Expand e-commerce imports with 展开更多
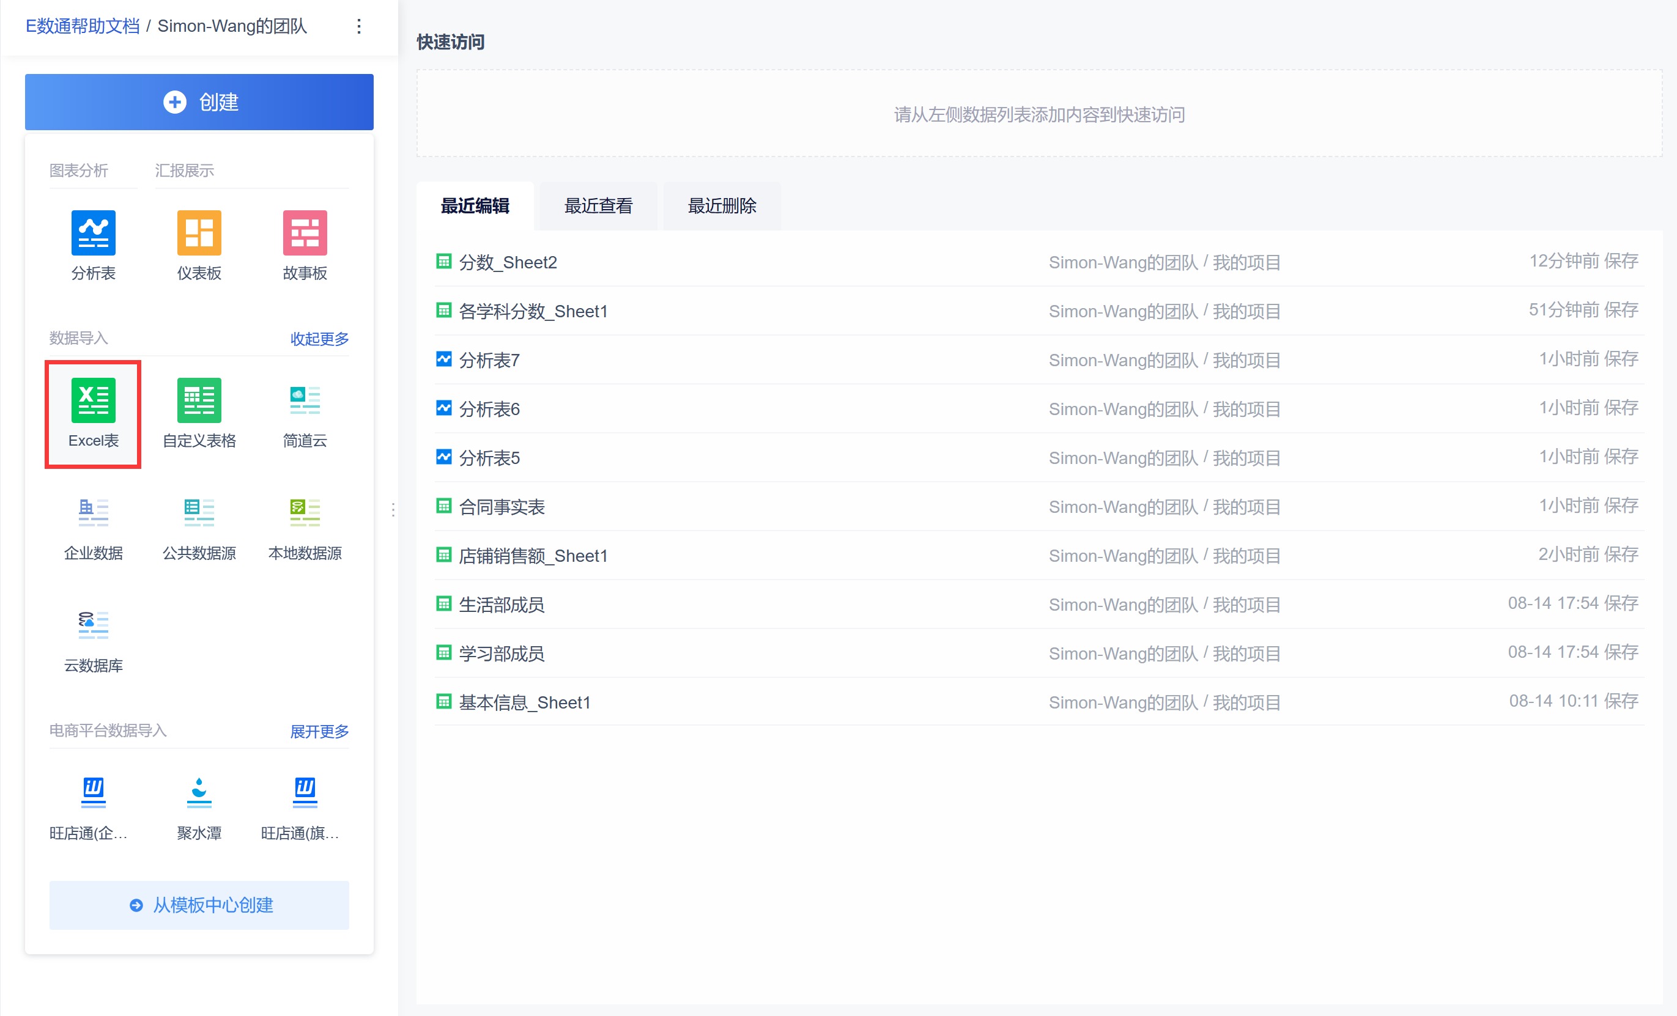 (x=319, y=732)
